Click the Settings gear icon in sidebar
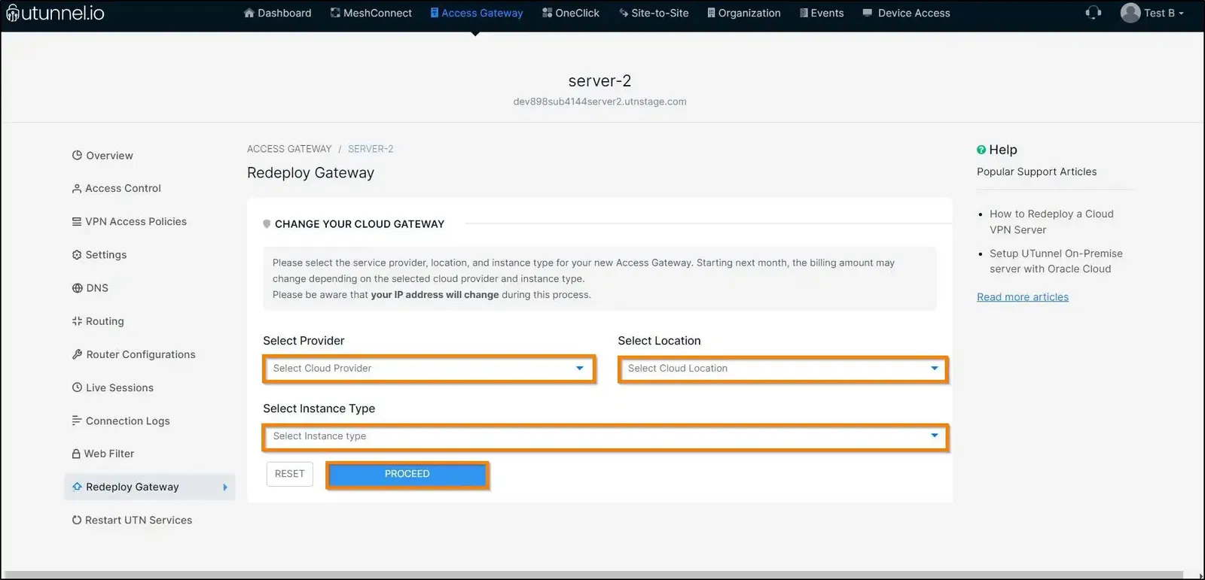This screenshot has height=580, width=1205. [77, 255]
